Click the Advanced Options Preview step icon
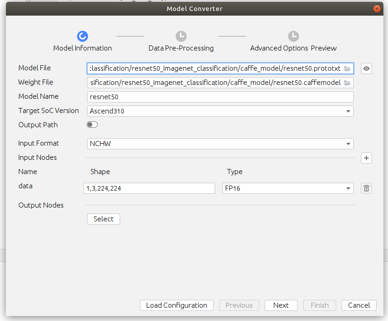388x321 pixels. point(293,36)
